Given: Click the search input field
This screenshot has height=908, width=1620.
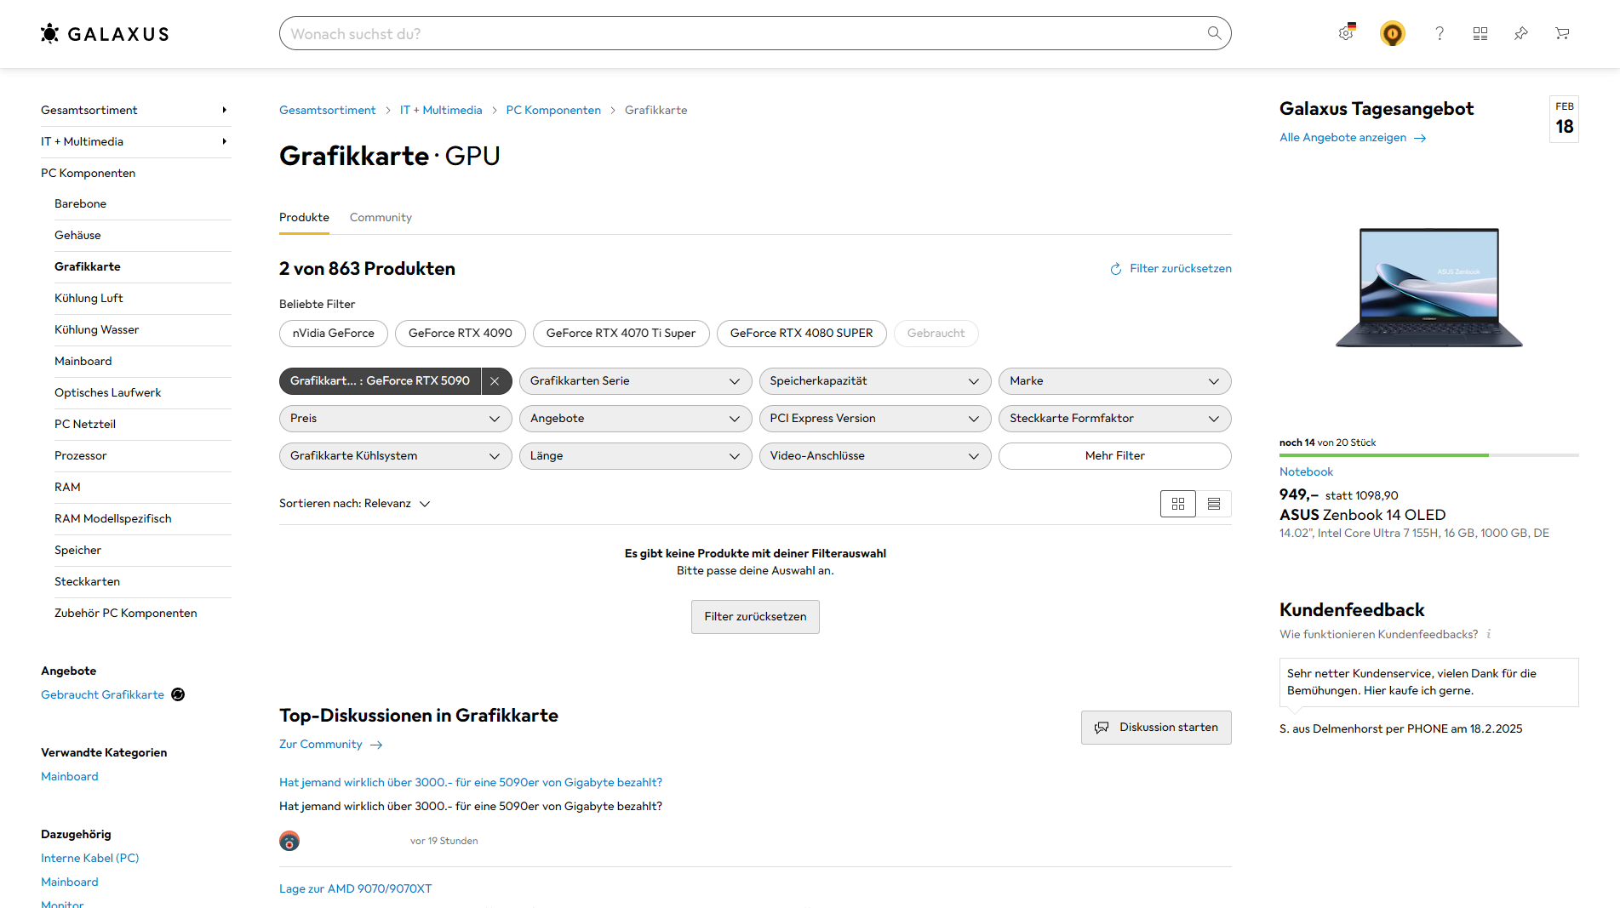Looking at the screenshot, I should click(741, 33).
